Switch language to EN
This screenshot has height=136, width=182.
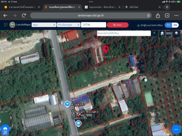(x=175, y=25)
